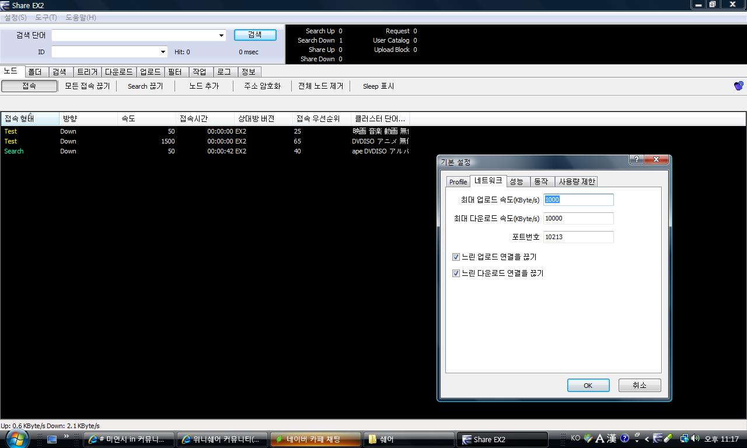Viewport: 747px width, 448px height.
Task: Open the ID dropdown list
Action: click(x=163, y=52)
